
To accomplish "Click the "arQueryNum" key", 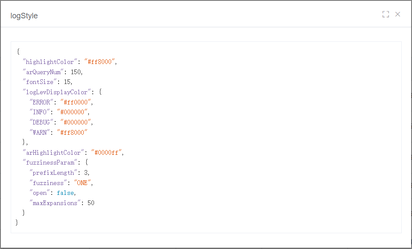I will [x=43, y=72].
